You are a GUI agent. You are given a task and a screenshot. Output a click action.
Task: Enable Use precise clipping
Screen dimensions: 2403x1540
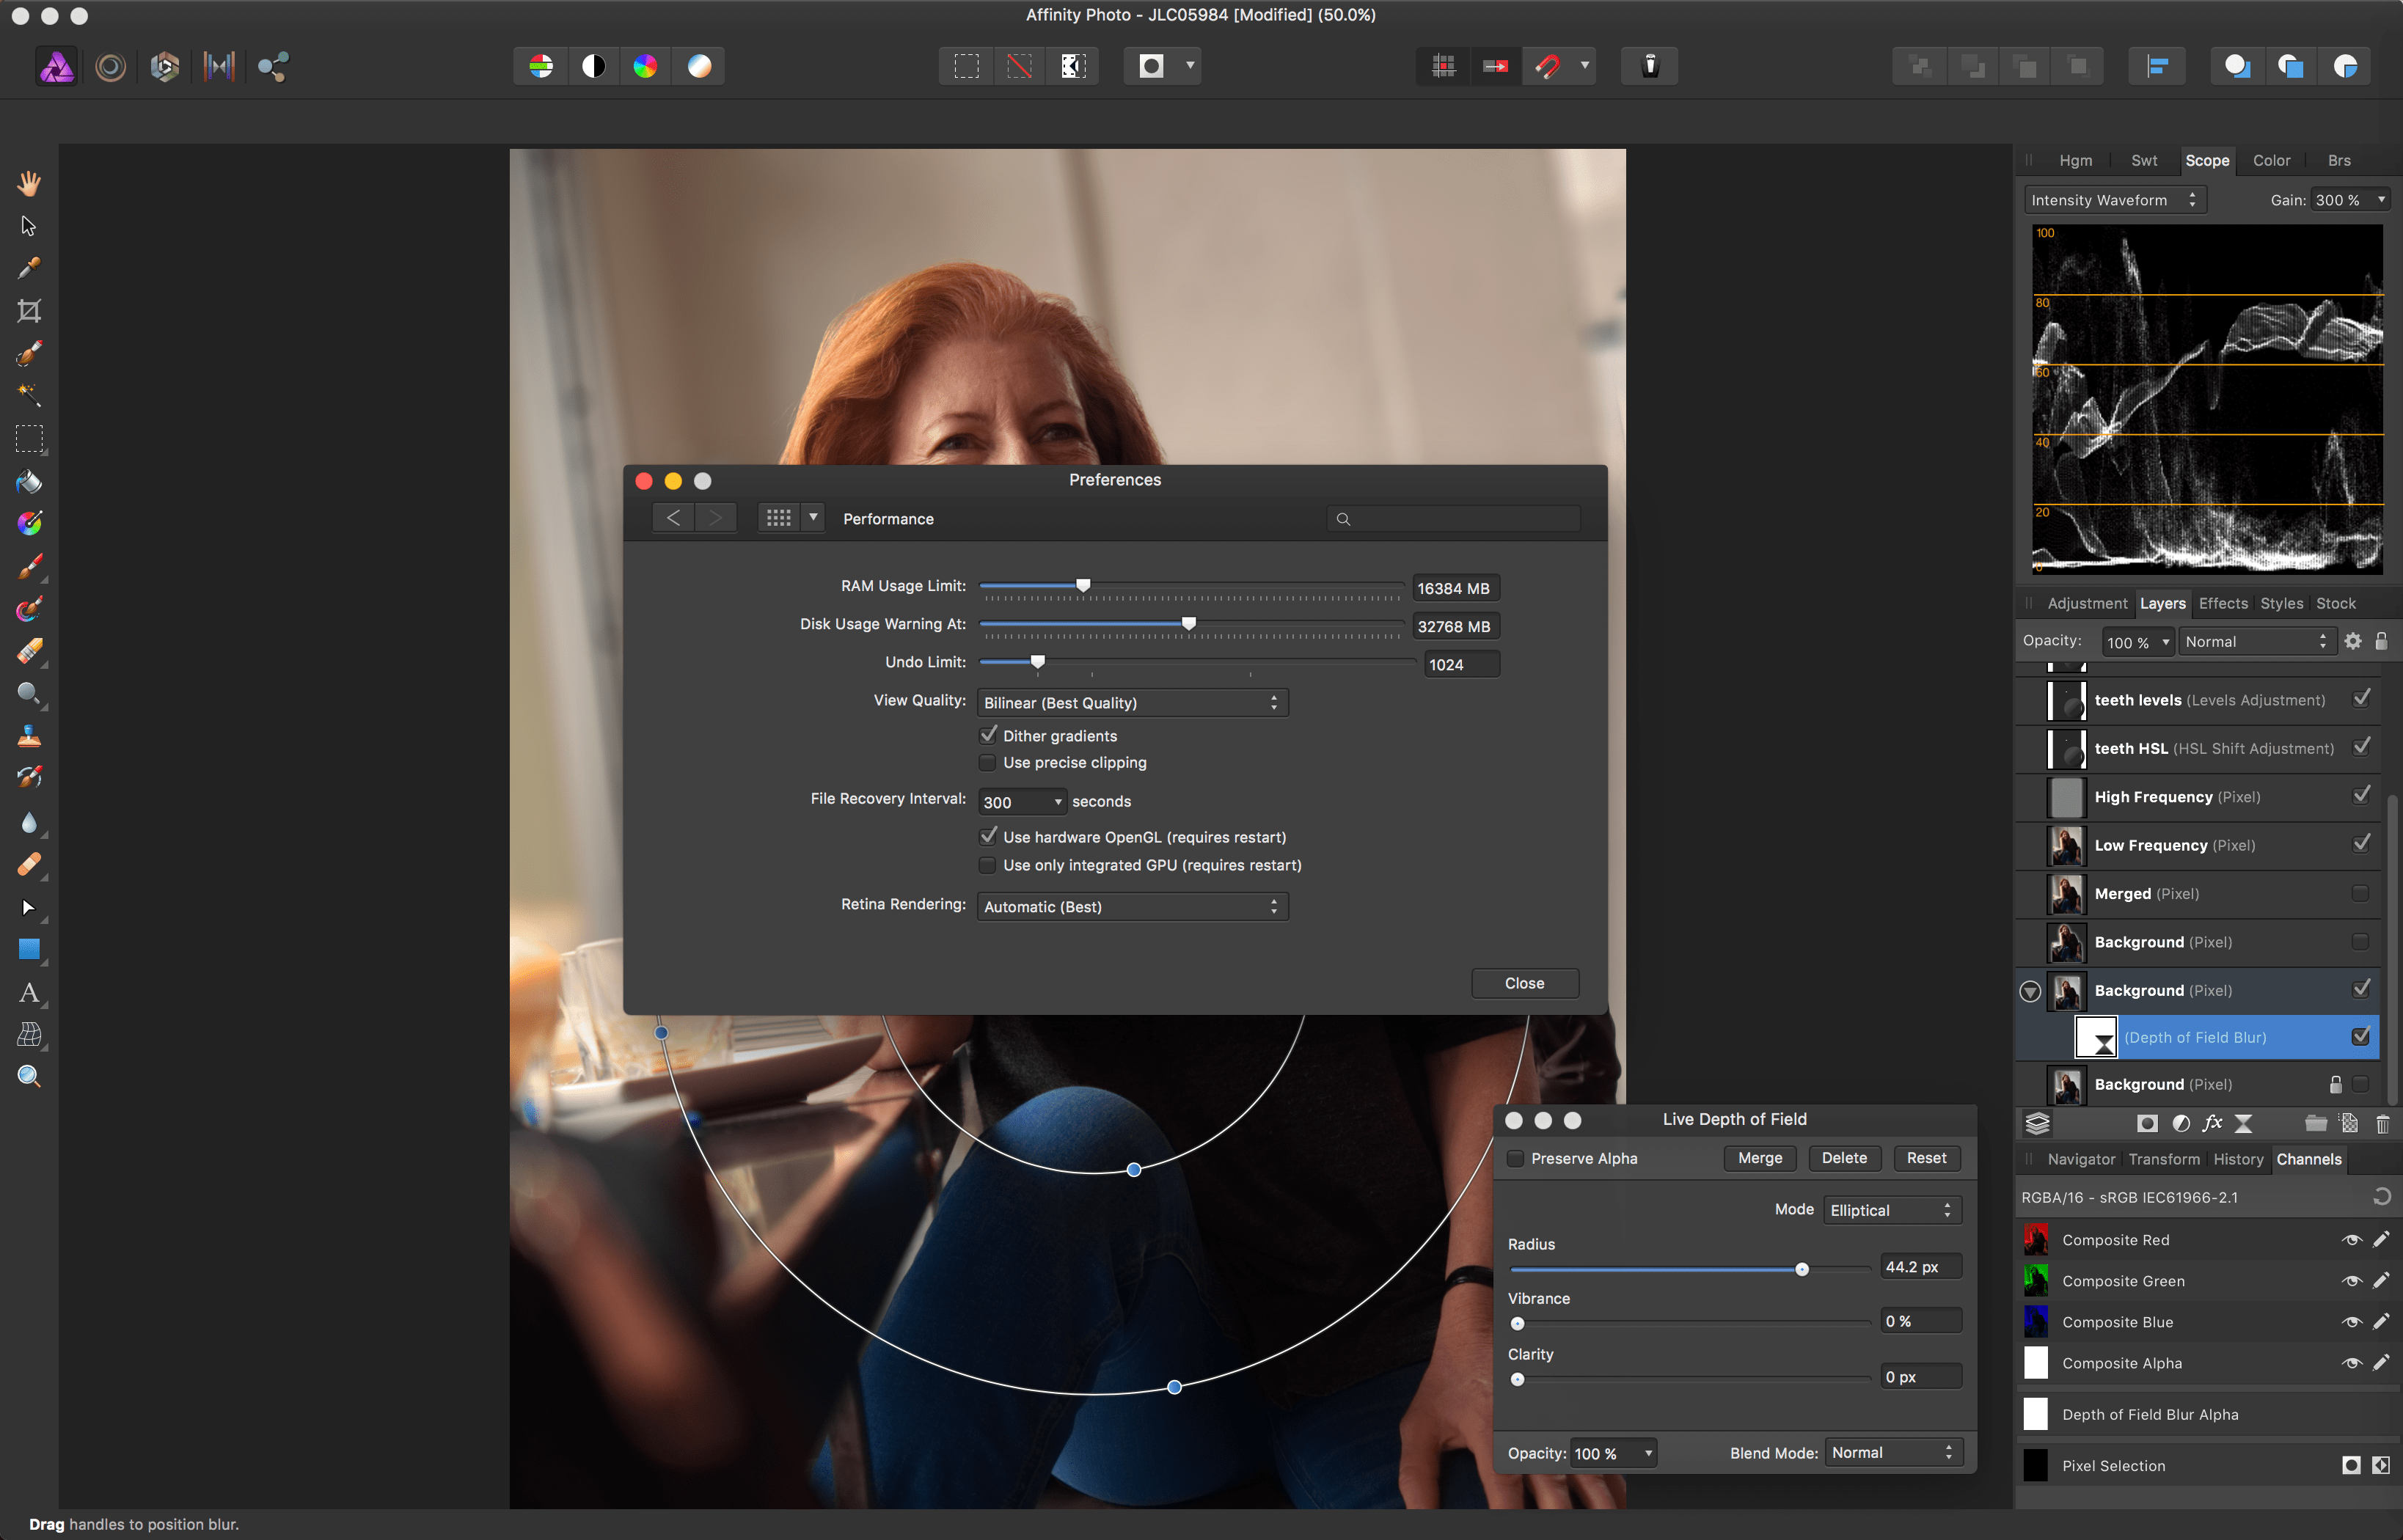[987, 762]
